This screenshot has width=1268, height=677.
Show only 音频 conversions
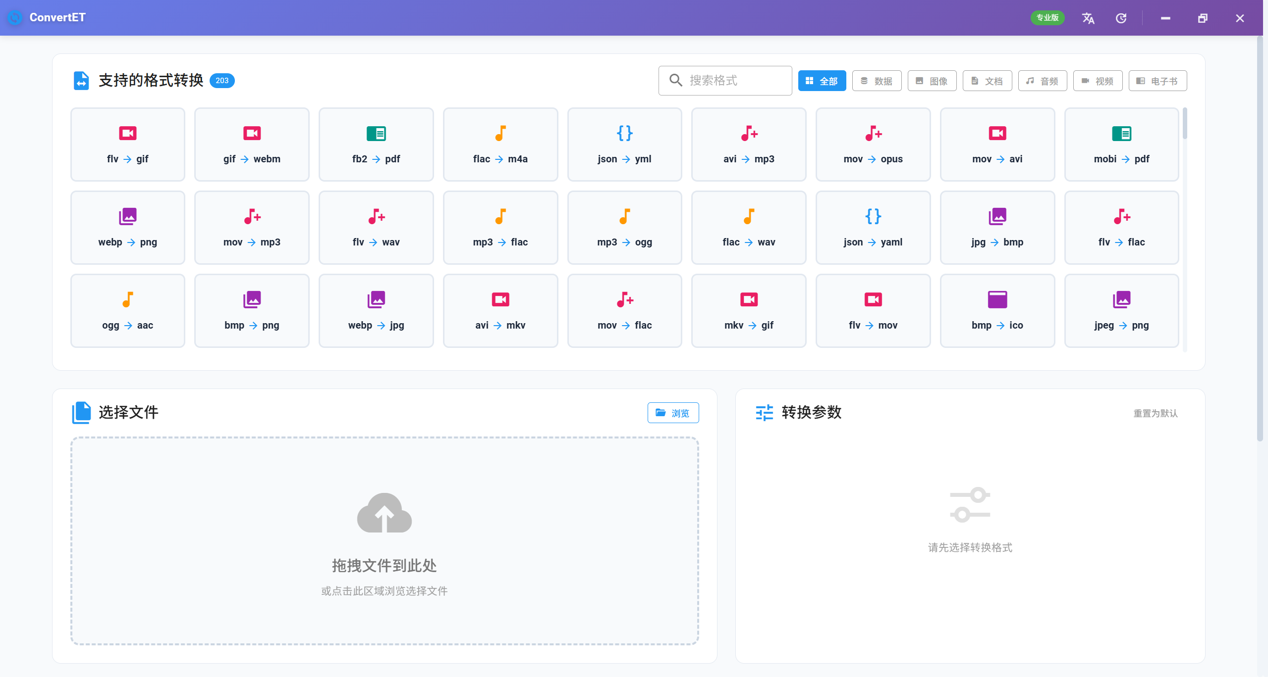click(x=1042, y=81)
